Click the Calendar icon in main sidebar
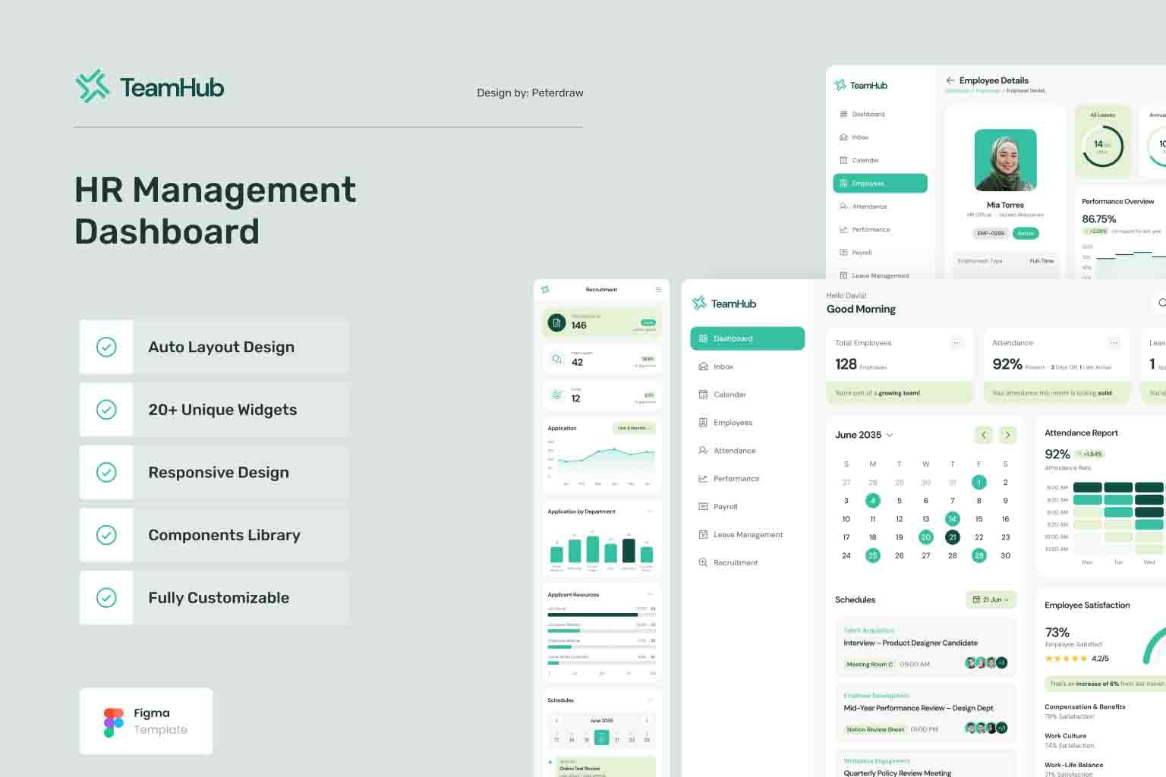 [703, 395]
